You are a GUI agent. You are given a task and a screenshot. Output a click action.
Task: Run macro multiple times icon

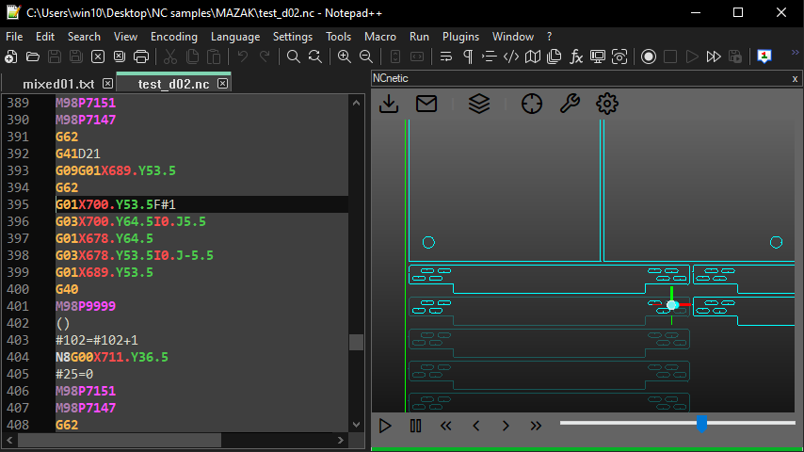point(714,56)
